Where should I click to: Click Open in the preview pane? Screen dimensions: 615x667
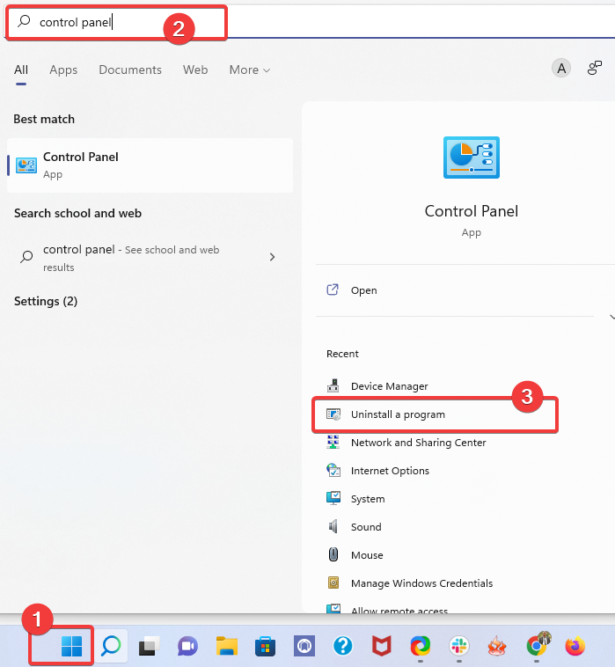coord(363,290)
